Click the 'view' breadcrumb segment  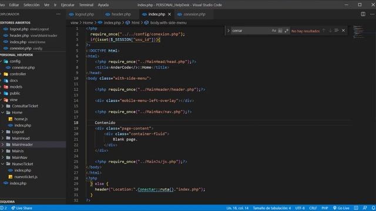74,23
